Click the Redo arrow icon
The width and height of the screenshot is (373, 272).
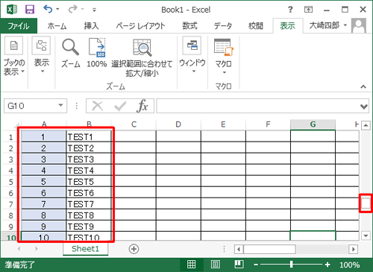point(73,9)
